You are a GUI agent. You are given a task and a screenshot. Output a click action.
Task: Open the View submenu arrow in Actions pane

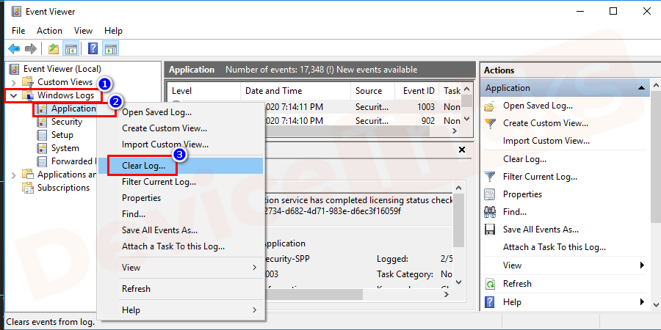click(x=642, y=265)
